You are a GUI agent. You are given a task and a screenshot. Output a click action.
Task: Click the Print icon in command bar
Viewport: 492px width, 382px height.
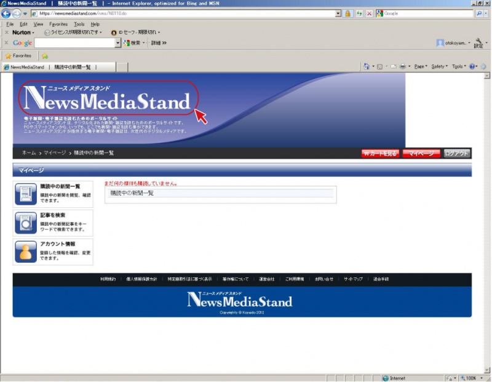(x=403, y=66)
